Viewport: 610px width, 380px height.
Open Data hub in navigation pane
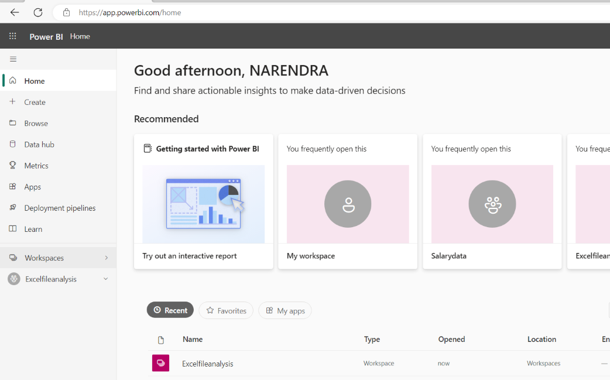(x=59, y=144)
